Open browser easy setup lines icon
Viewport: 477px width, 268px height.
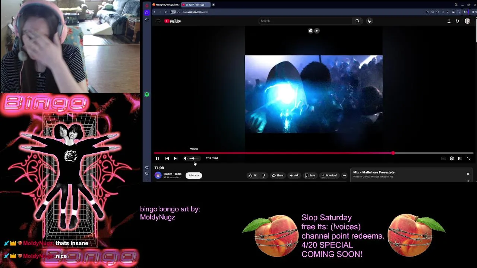[x=453, y=12]
